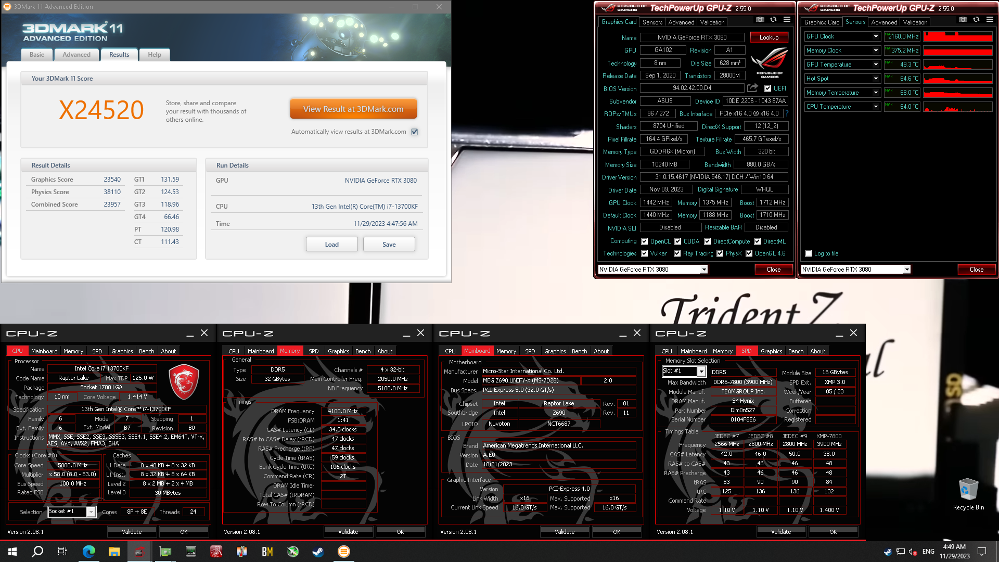Viewport: 999px width, 562px height.
Task: Expand the Memory Temperature sensor dropdown
Action: 876,93
